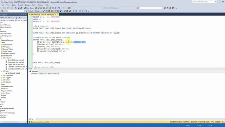Viewport: 225px width, 127px height.
Task: Open the Project menu
Action: click(x=20, y=5)
